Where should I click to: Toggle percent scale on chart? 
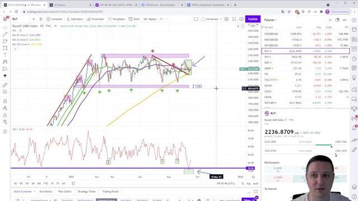tap(243, 184)
